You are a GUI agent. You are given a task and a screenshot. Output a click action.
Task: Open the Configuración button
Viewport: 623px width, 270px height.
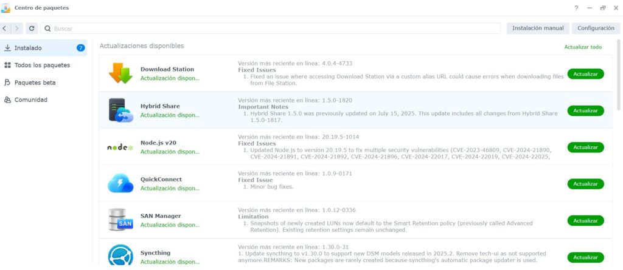pos(595,29)
